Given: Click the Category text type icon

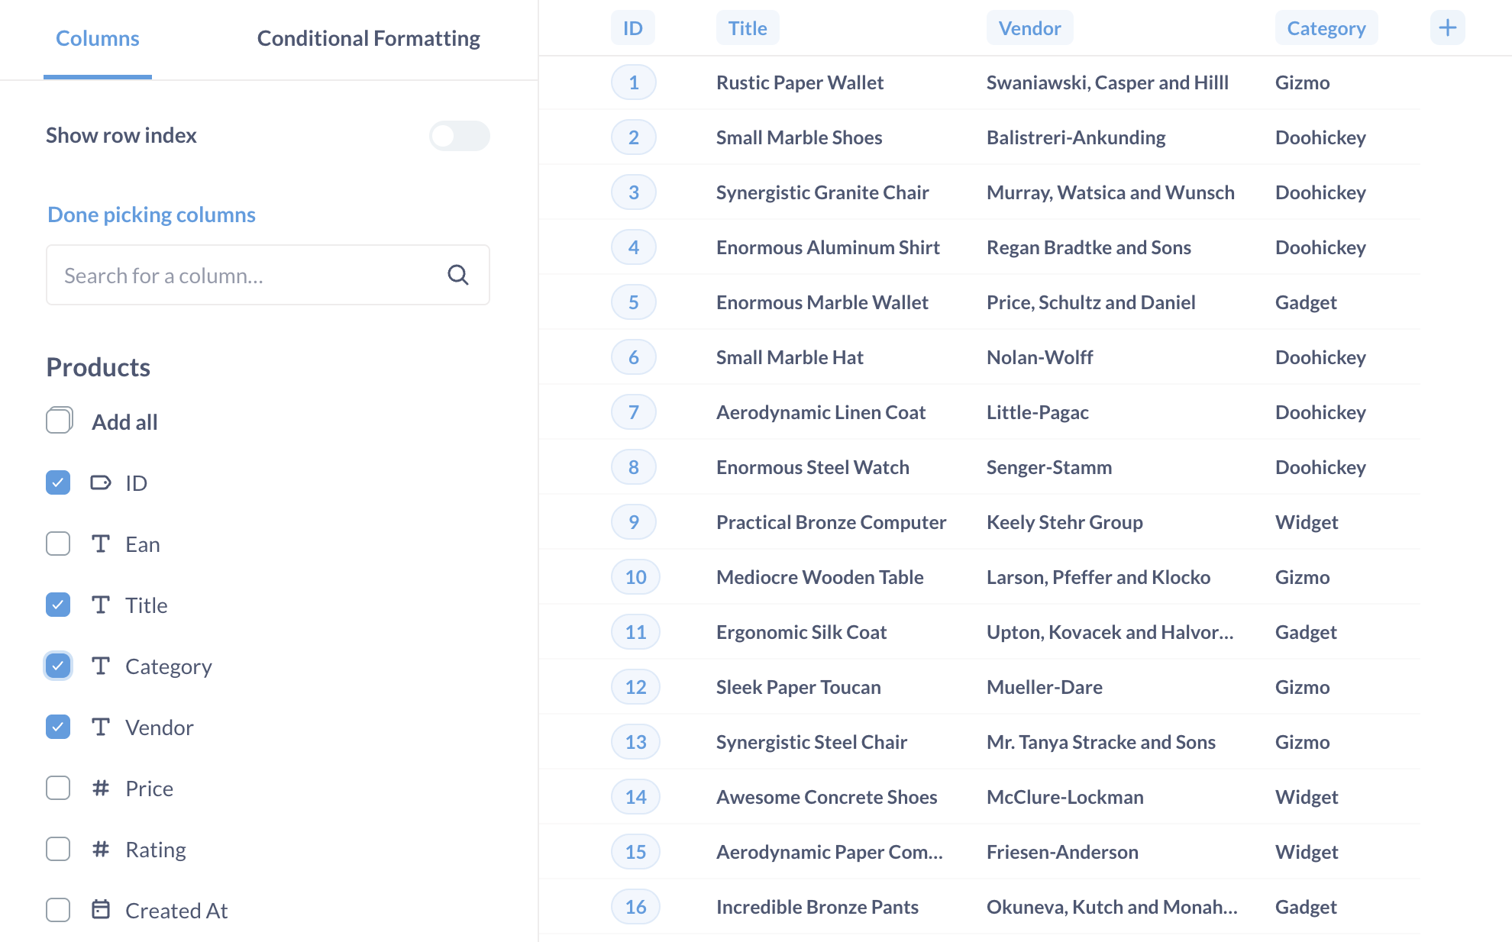Looking at the screenshot, I should [x=99, y=665].
